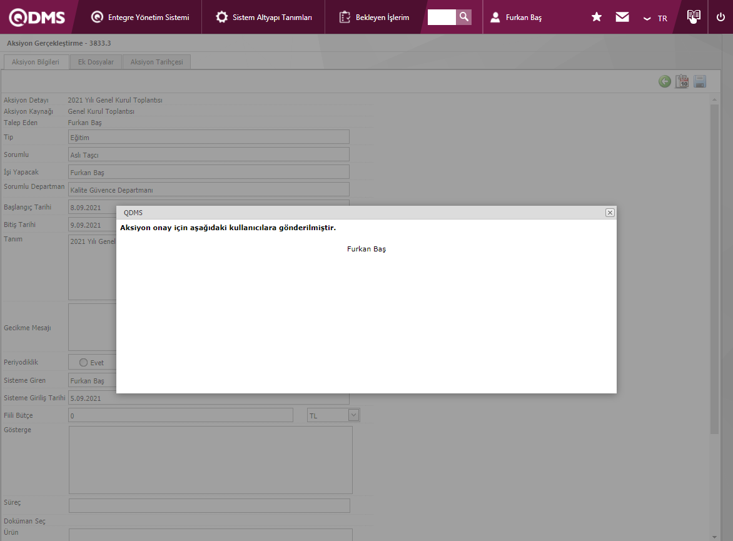Click the QDMS logo
This screenshot has width=733, height=541.
tap(37, 18)
